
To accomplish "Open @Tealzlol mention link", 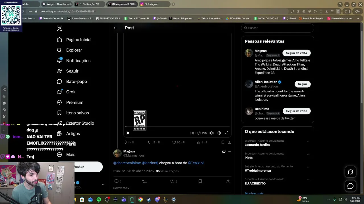I will pyautogui.click(x=196, y=163).
